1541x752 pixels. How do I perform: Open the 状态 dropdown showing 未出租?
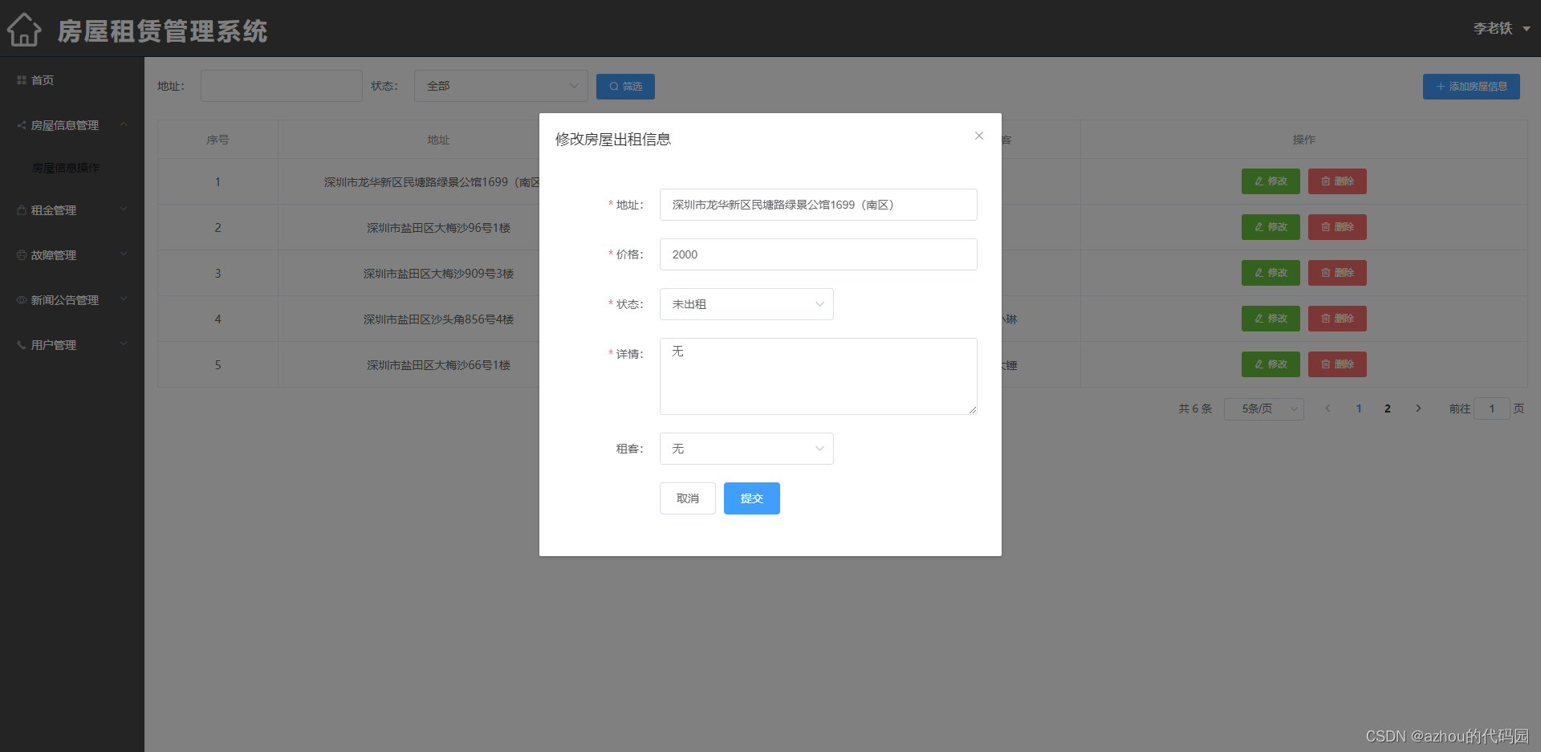tap(746, 304)
